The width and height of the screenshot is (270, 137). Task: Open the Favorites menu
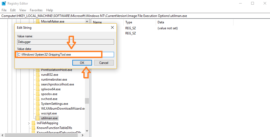click(x=36, y=10)
